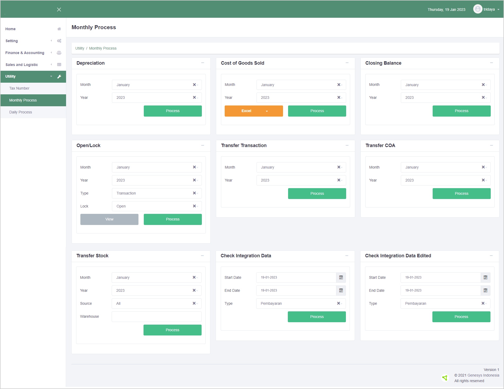The width and height of the screenshot is (504, 389).
Task: Clear the Depreciation Month selection
Action: [194, 85]
